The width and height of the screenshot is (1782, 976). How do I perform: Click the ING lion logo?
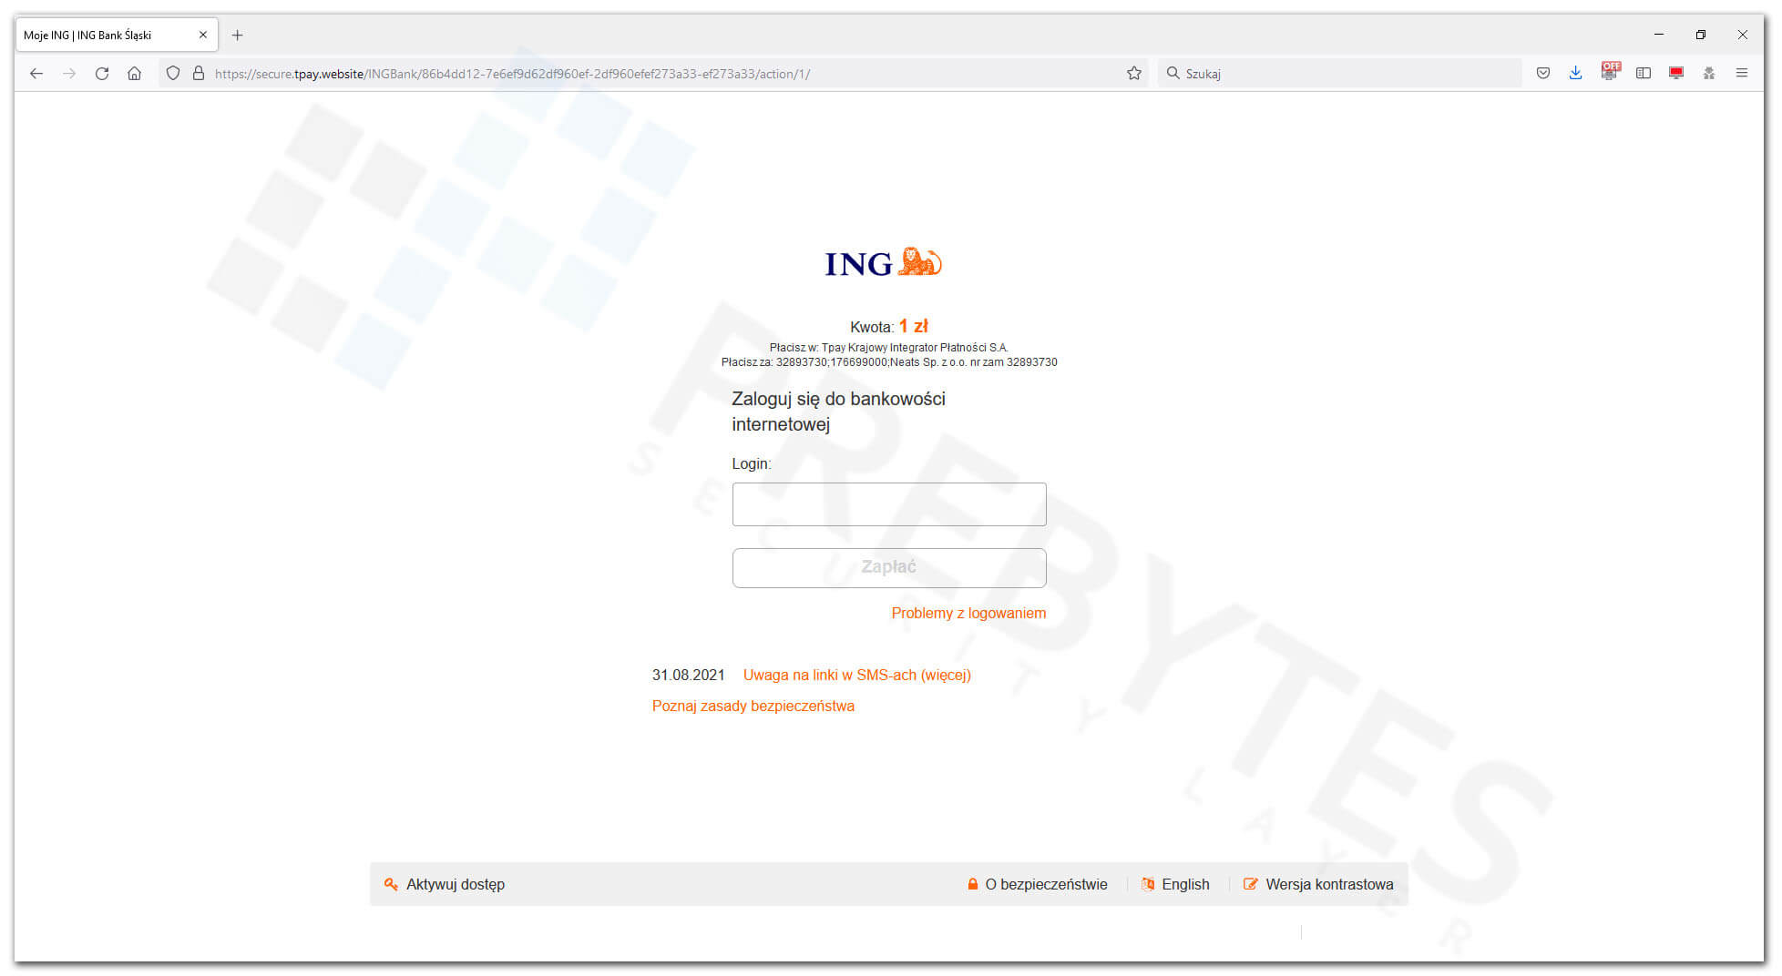point(884,262)
